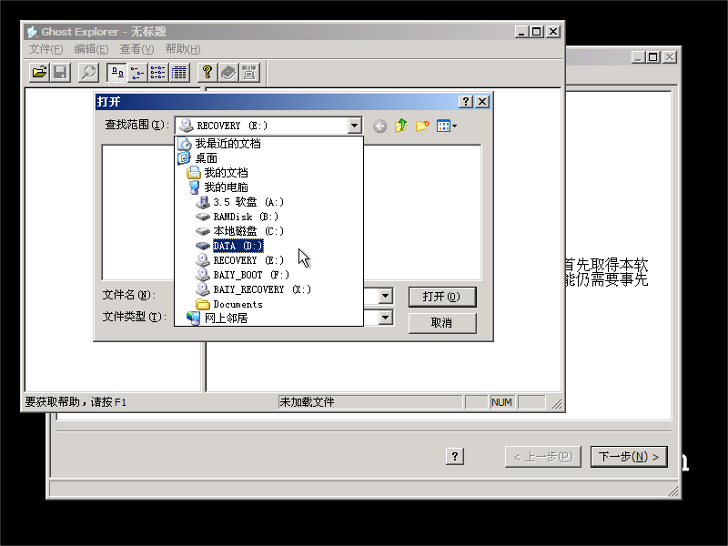Image resolution: width=728 pixels, height=546 pixels.
Task: Open the 文件(F) menu
Action: coord(46,49)
